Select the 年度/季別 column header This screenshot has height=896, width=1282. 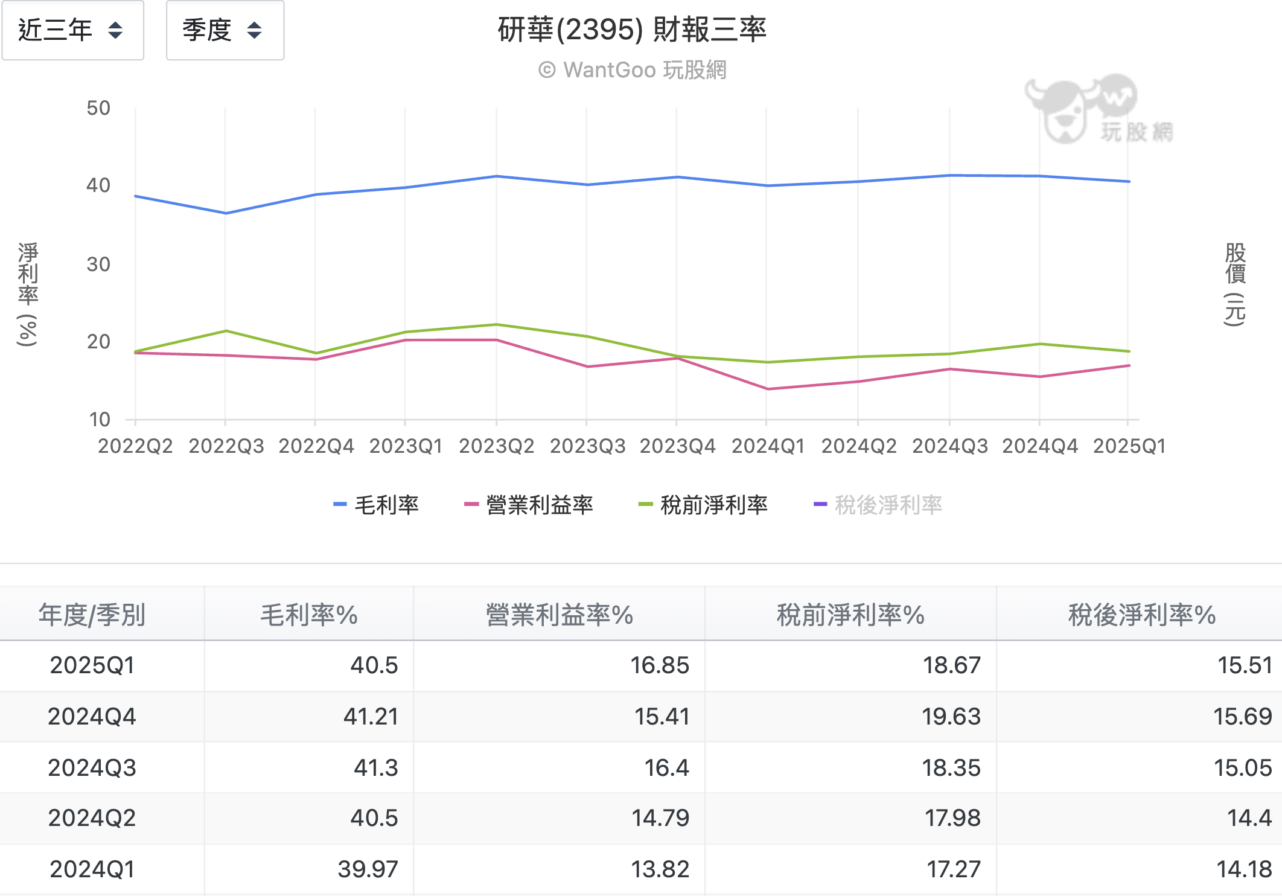coord(92,615)
